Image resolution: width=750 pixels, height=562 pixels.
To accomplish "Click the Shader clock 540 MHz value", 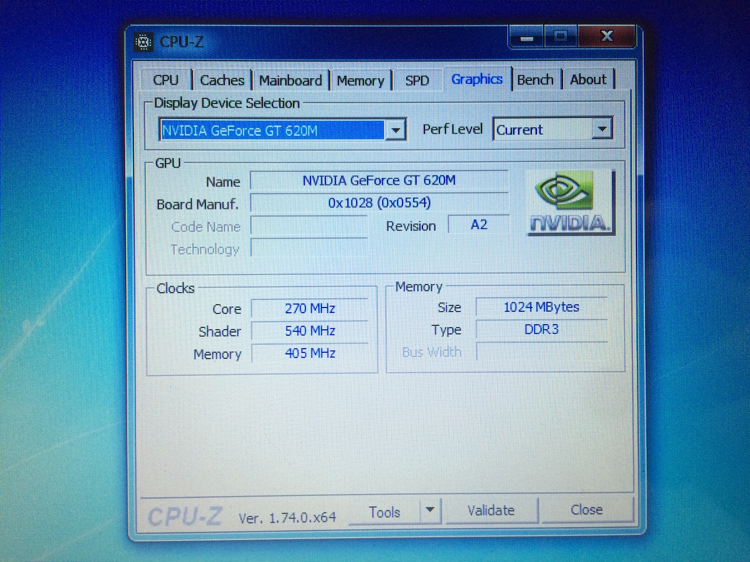I will click(x=310, y=331).
